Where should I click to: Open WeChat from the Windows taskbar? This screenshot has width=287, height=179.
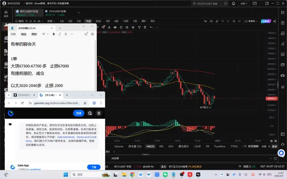pos(165,175)
